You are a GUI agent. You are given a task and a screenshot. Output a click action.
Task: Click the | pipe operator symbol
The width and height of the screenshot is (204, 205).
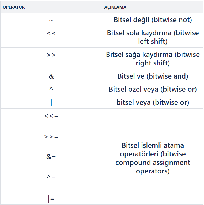pyautogui.click(x=51, y=103)
